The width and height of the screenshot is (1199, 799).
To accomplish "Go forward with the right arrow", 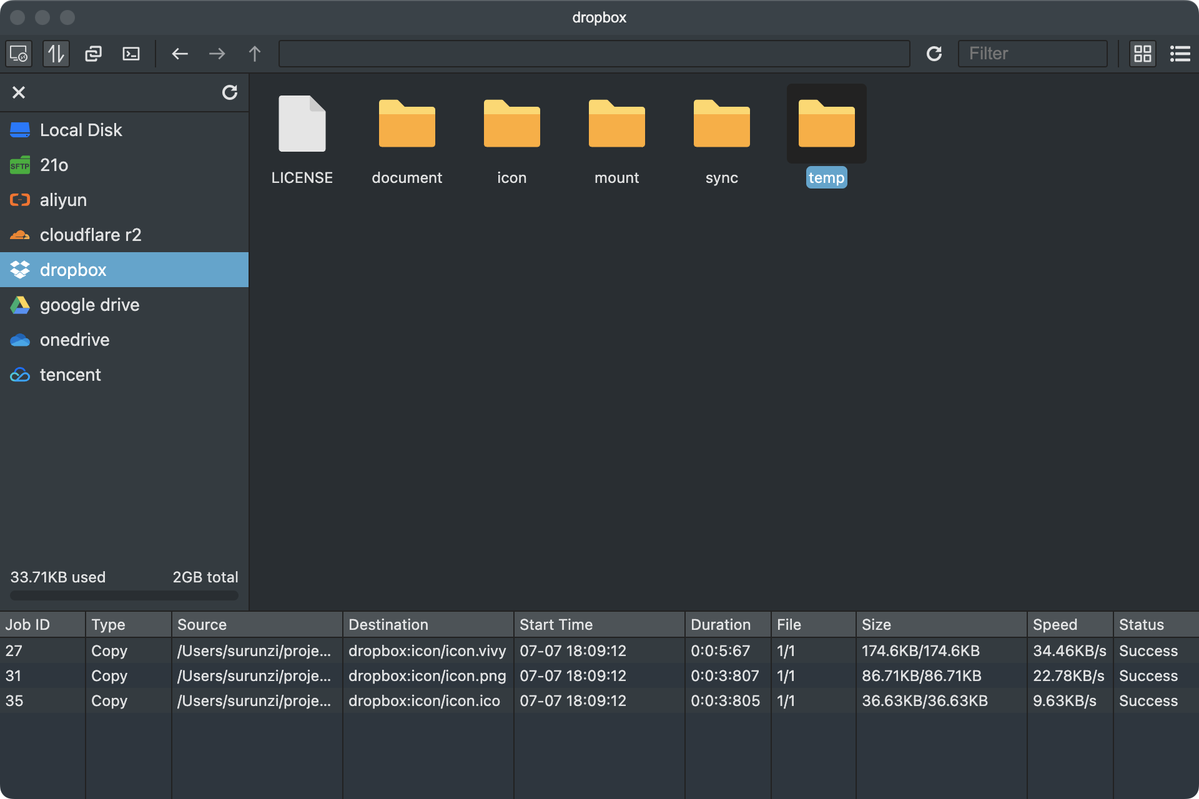I will click(217, 54).
